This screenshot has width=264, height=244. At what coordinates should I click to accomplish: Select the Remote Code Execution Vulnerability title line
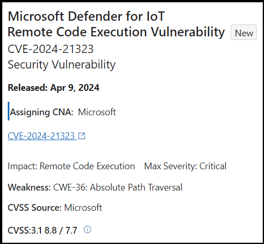(116, 32)
